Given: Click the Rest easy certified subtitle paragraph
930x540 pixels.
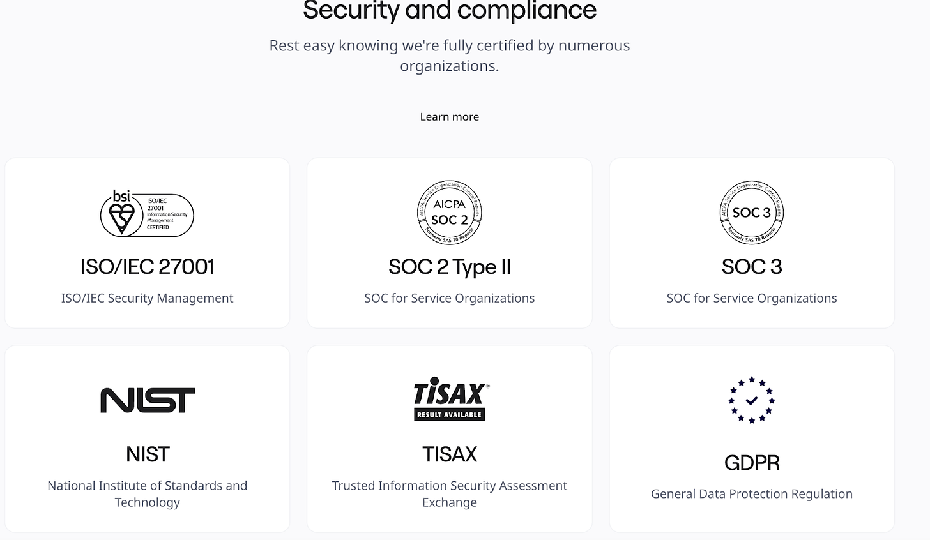Looking at the screenshot, I should 450,56.
